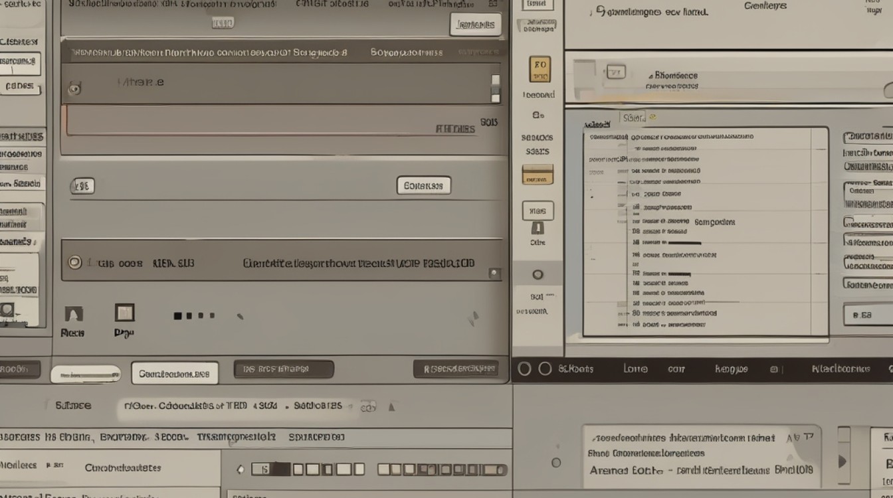
Task: Click the small rounded box starting the thin divider line
Action: click(x=82, y=187)
